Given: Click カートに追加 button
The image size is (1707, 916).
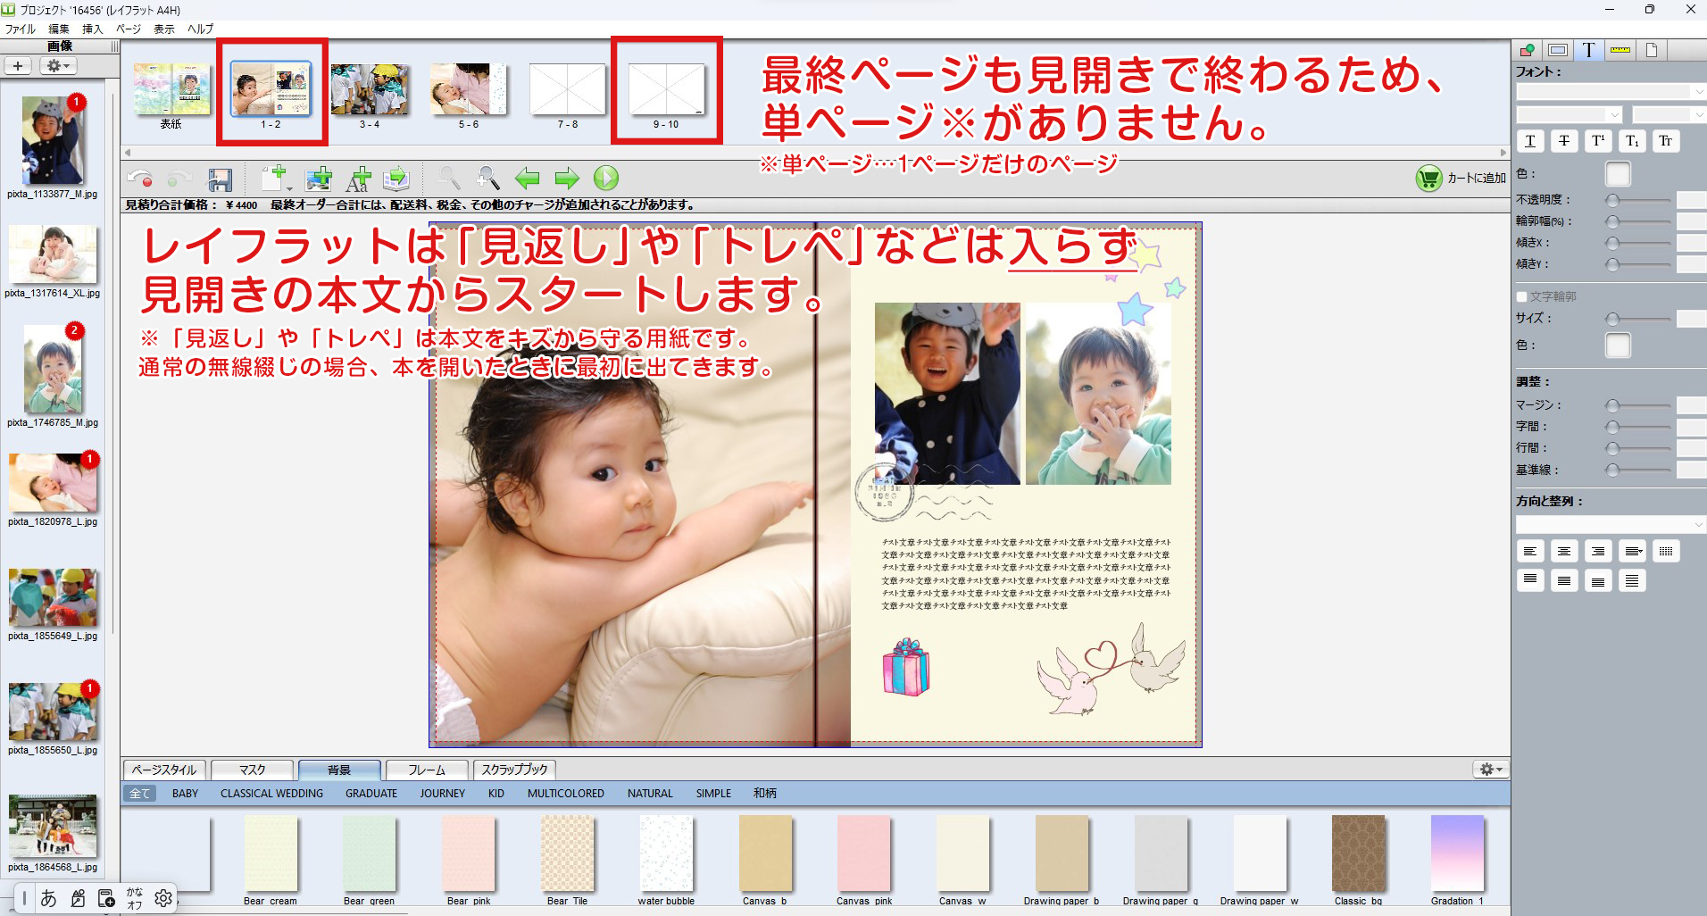Looking at the screenshot, I should pyautogui.click(x=1461, y=179).
